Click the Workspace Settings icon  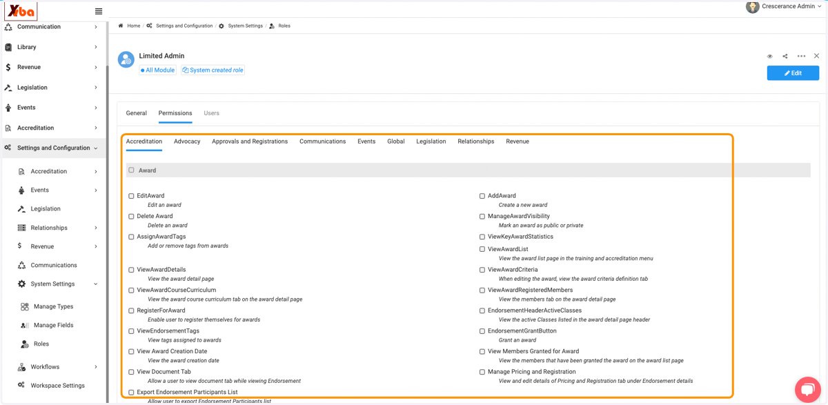(x=21, y=386)
